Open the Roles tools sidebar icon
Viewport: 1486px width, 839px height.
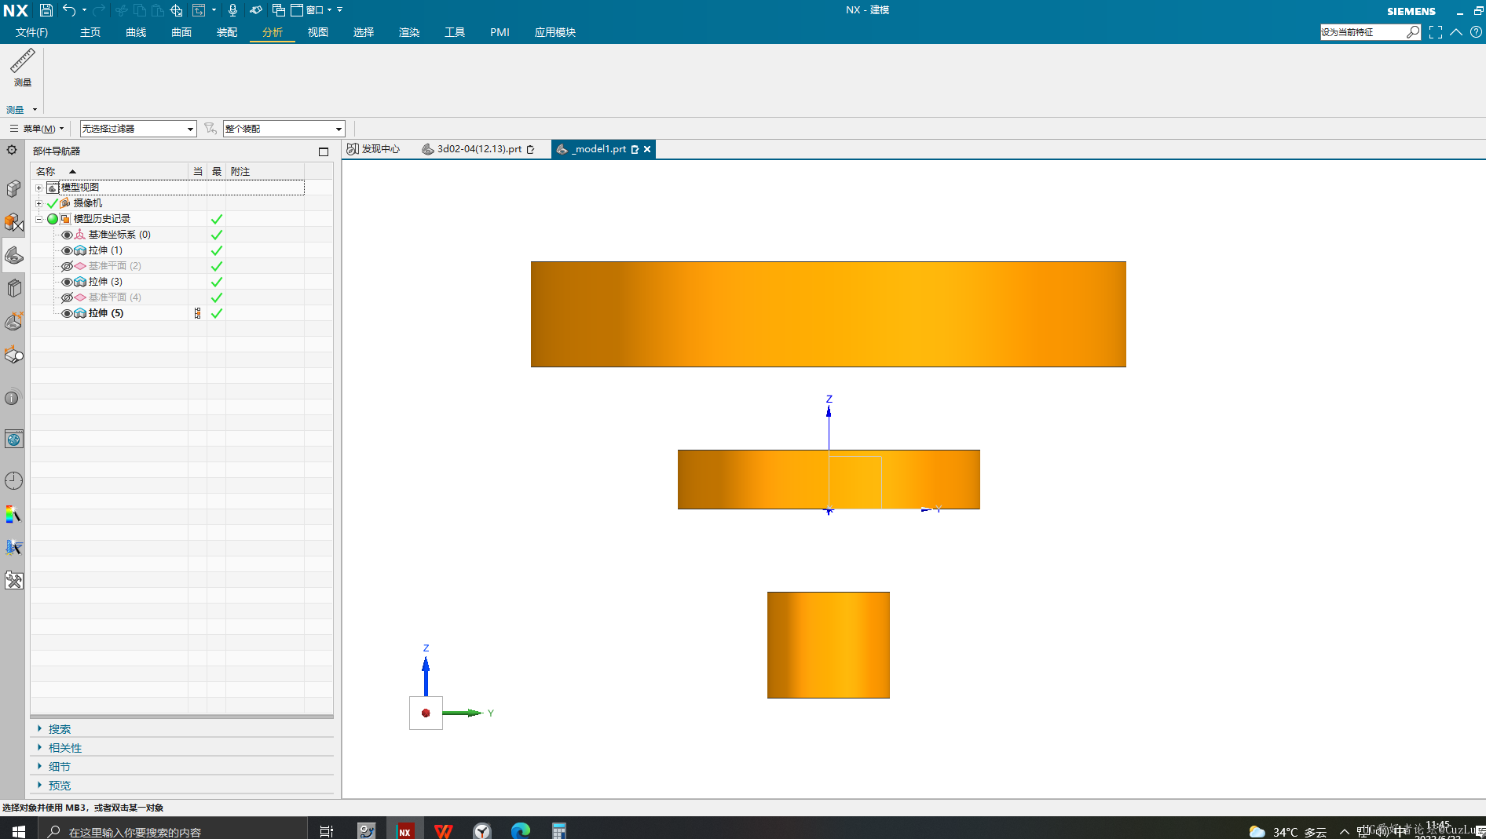[13, 580]
